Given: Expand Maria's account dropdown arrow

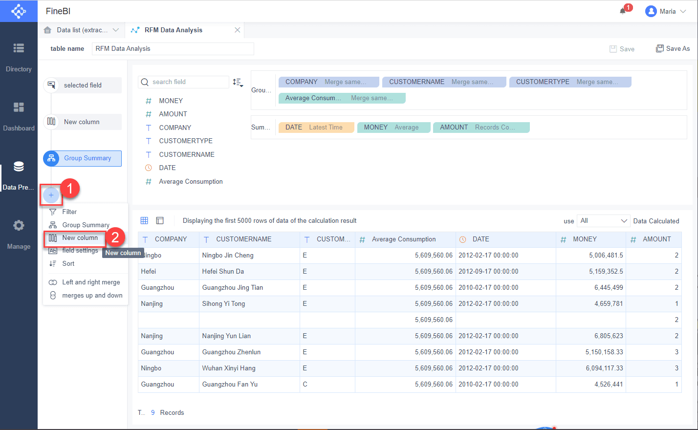Looking at the screenshot, I should [x=683, y=11].
